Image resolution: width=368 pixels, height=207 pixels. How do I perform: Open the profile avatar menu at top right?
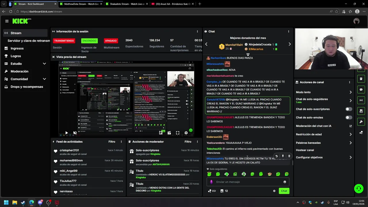pos(356,21)
